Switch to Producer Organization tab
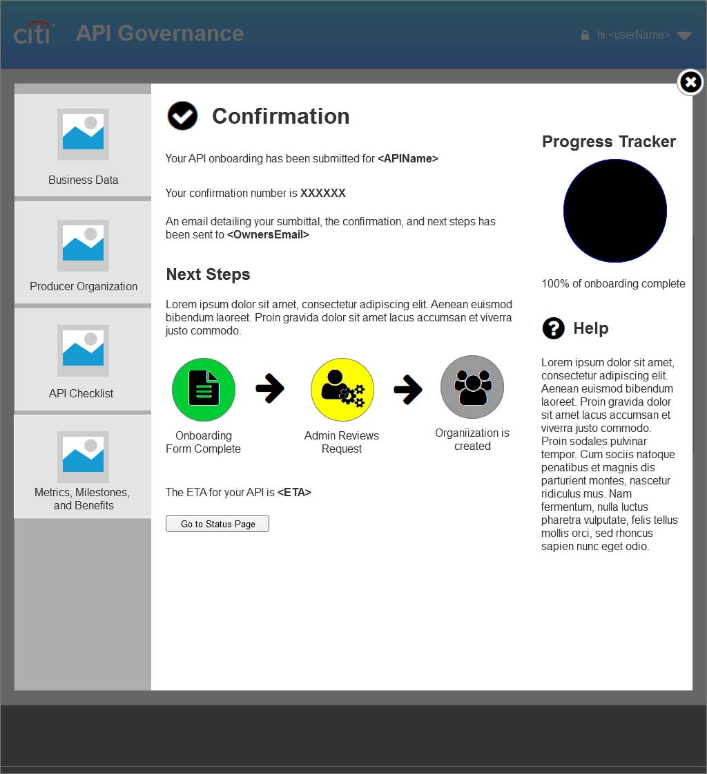The width and height of the screenshot is (707, 774). click(83, 253)
